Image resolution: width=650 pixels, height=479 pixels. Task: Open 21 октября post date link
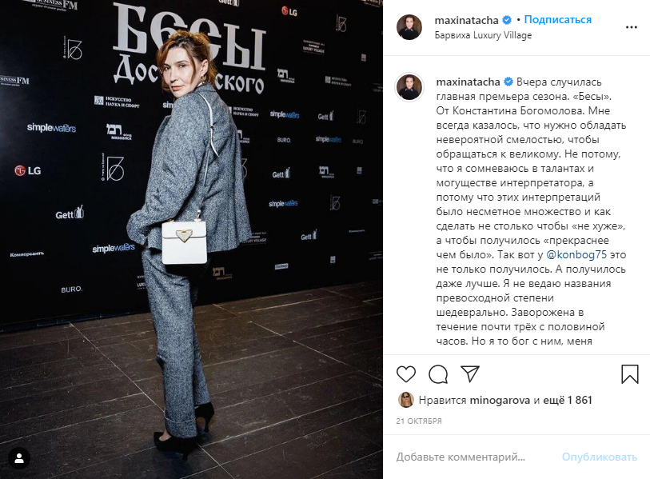(419, 421)
